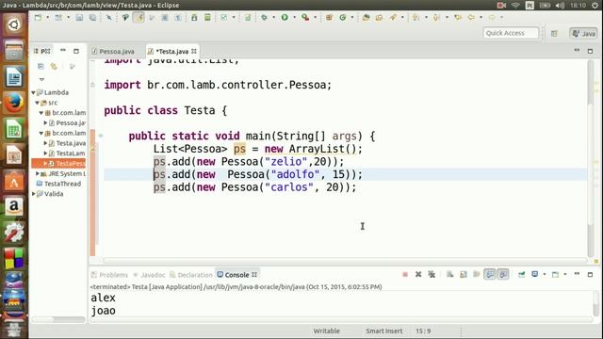The image size is (603, 339).
Task: Open the Problems tab
Action: [x=109, y=275]
